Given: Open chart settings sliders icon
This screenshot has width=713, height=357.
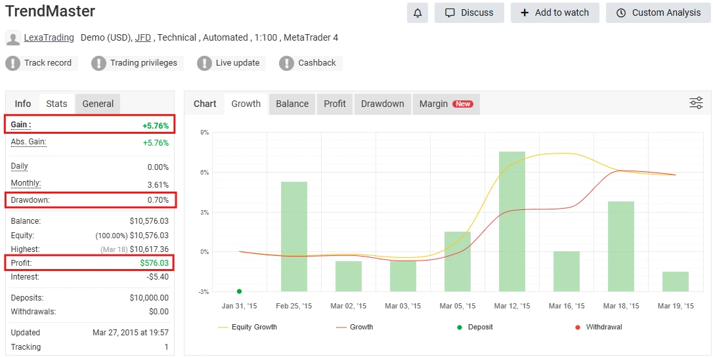Looking at the screenshot, I should coord(696,103).
